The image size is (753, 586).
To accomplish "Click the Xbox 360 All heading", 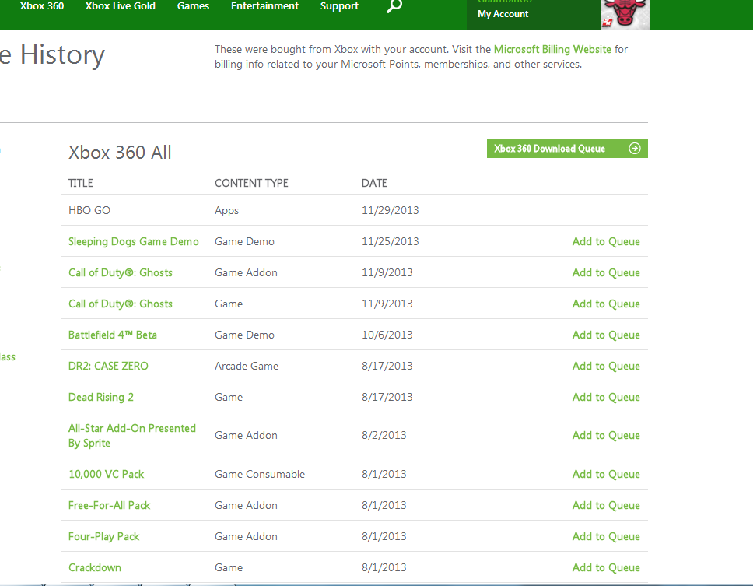I will click(x=120, y=153).
